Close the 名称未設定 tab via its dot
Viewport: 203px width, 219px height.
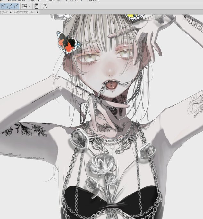click(37, 12)
